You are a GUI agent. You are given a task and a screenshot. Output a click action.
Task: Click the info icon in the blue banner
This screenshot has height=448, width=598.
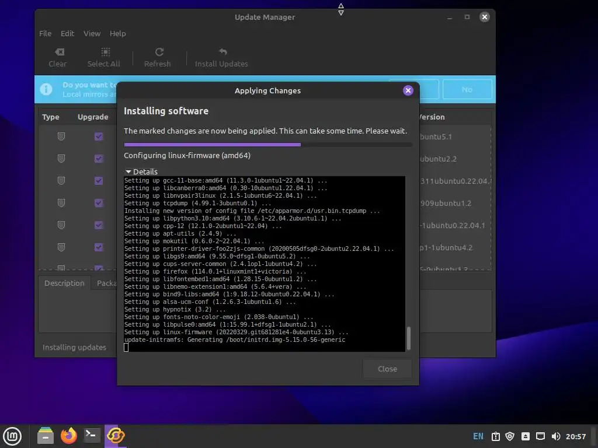coord(46,89)
